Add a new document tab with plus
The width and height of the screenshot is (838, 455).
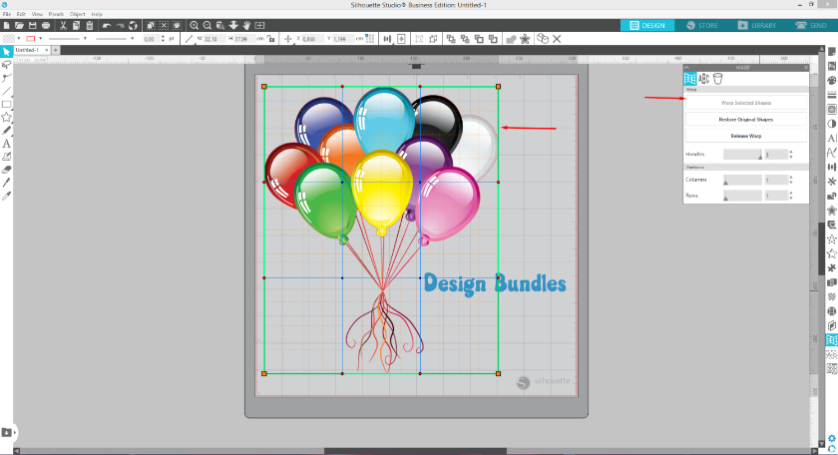pyautogui.click(x=56, y=50)
